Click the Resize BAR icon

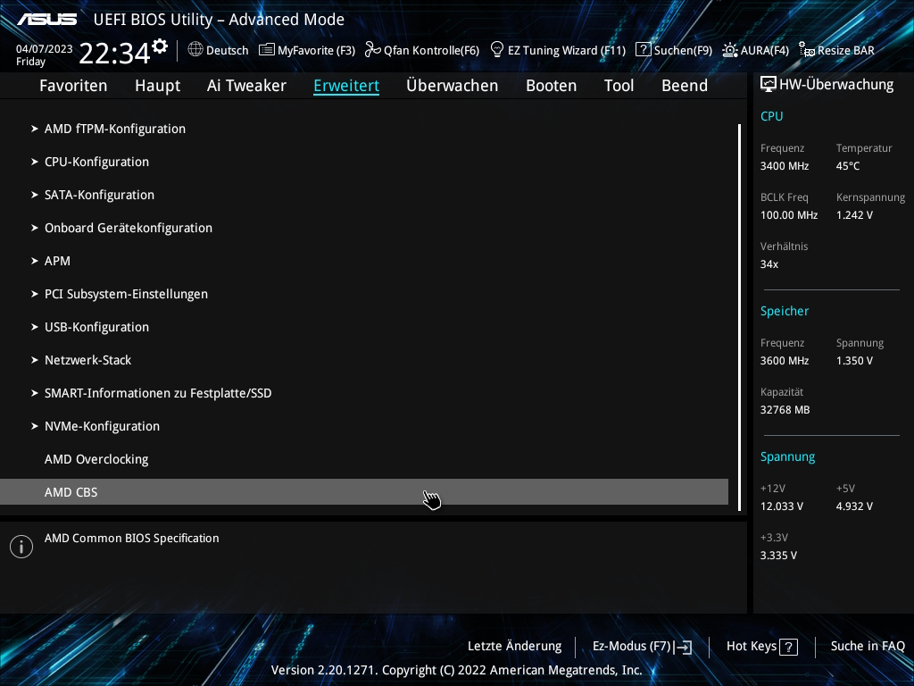807,50
